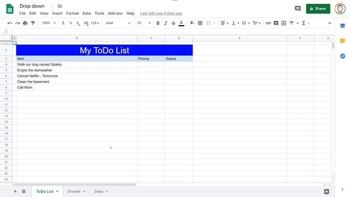Open the Help menu
The width and height of the screenshot is (350, 197).
pos(130,13)
